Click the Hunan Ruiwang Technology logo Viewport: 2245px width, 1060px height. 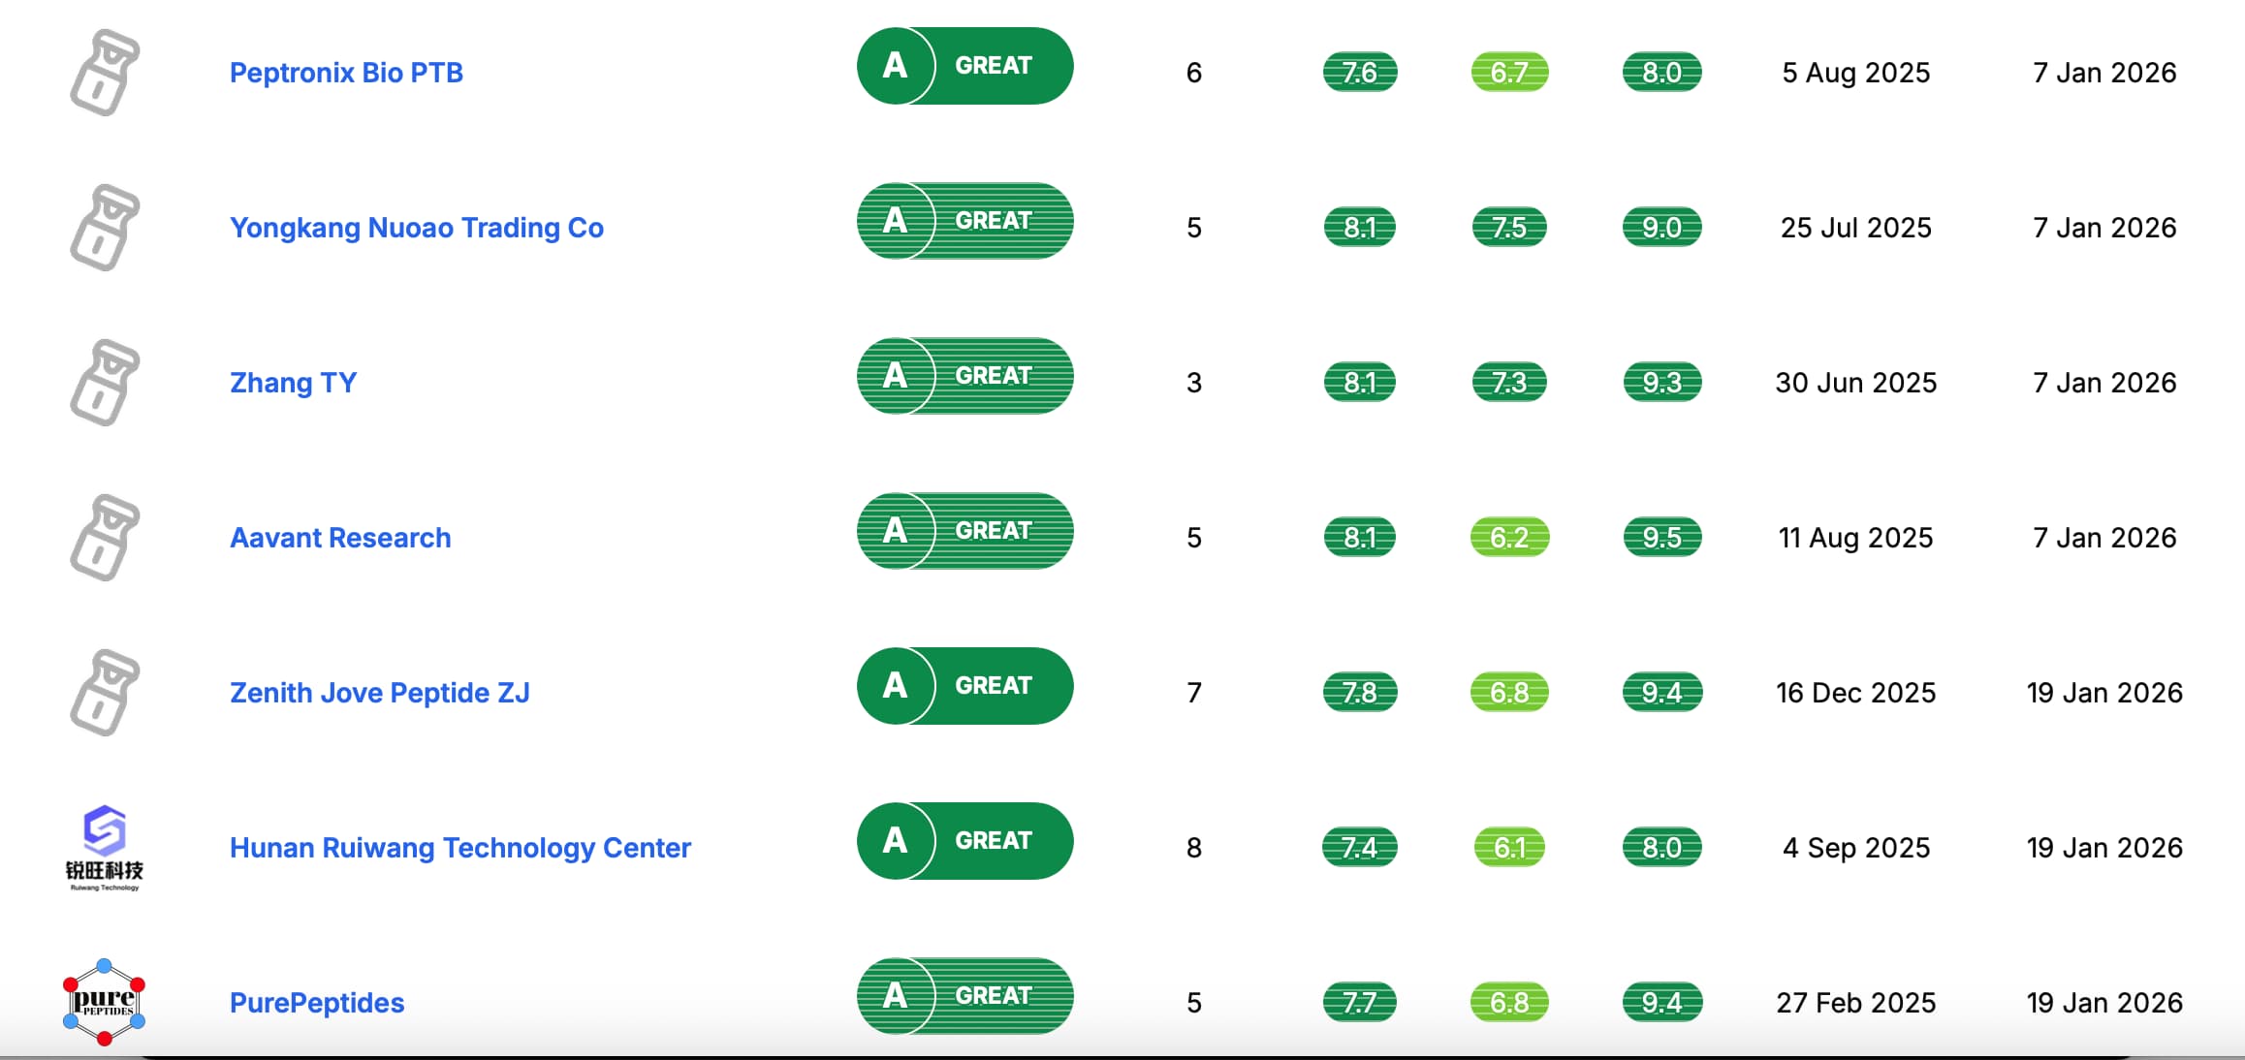pos(105,848)
